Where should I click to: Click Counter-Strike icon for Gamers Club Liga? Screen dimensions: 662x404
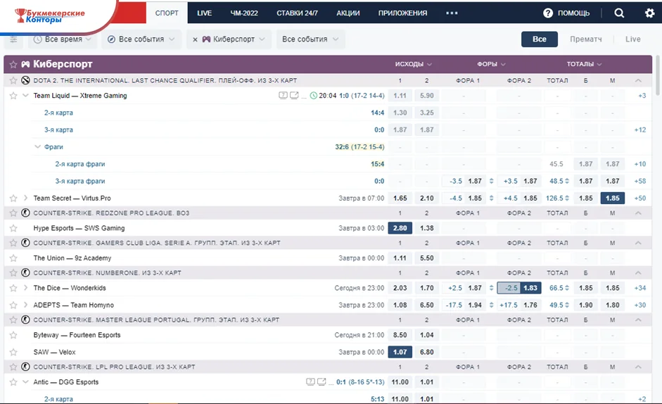coord(25,243)
